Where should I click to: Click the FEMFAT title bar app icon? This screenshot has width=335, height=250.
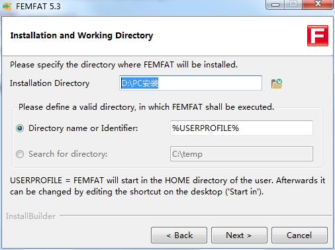tap(7, 6)
